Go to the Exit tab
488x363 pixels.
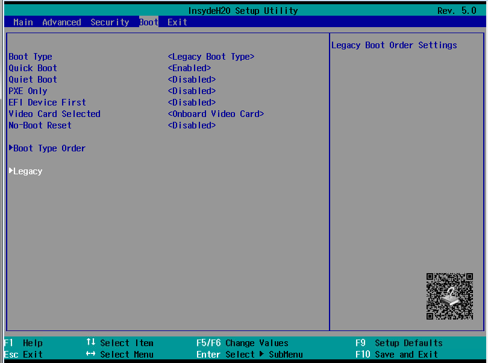[x=177, y=22]
